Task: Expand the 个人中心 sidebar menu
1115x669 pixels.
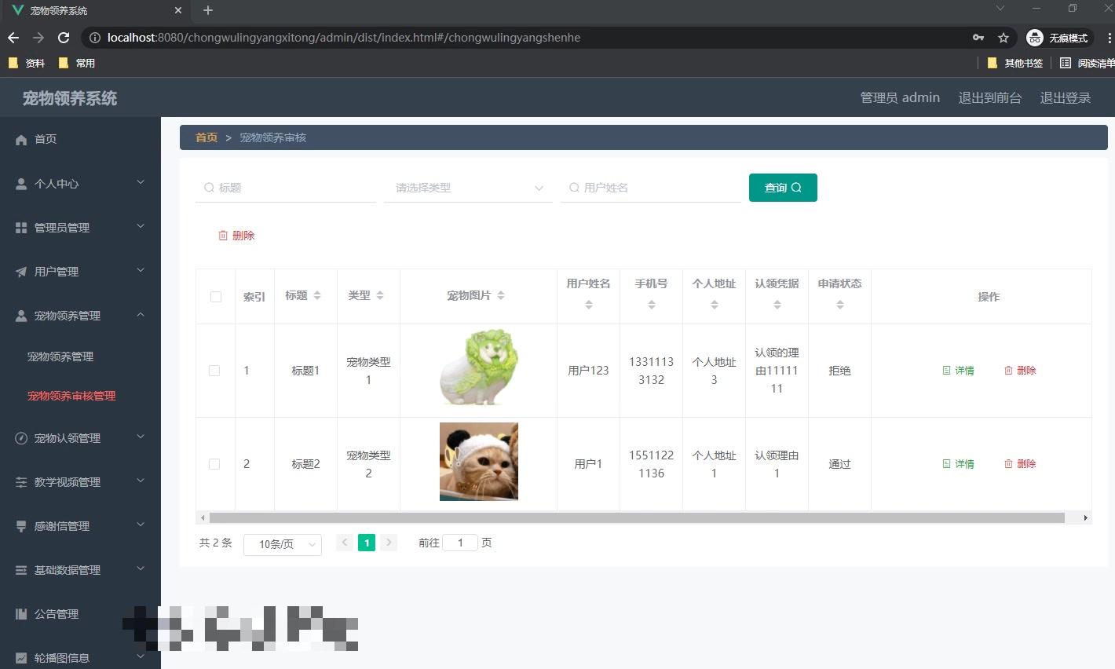Action: [141, 183]
